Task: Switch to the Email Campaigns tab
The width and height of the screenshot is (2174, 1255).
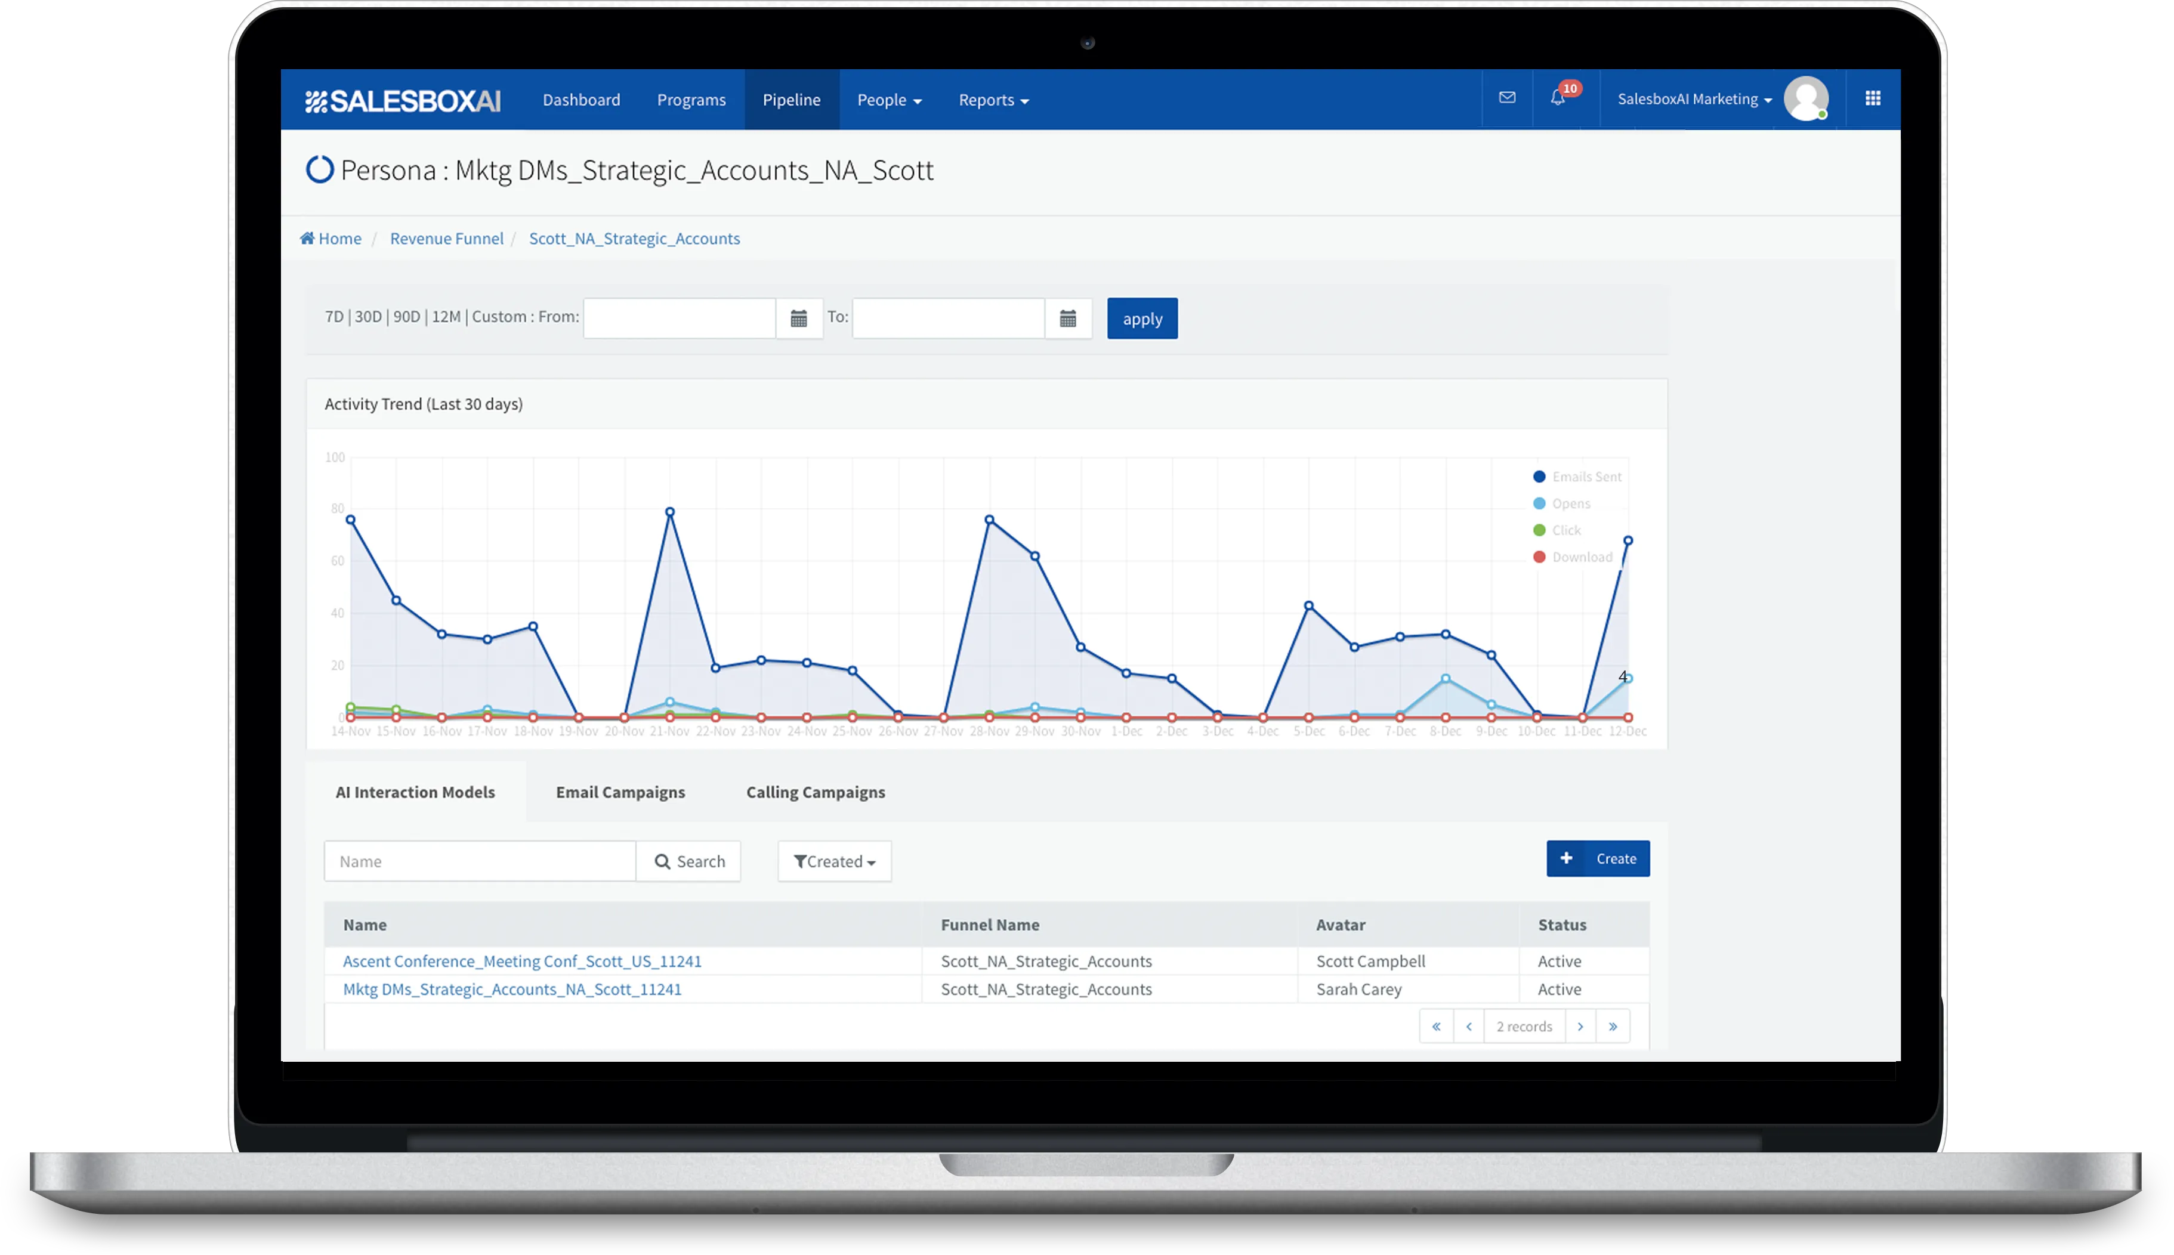Action: 620,792
